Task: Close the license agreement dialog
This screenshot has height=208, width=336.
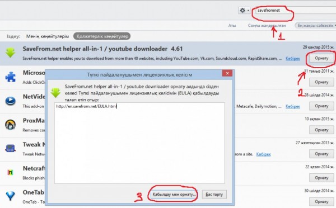Action: pyautogui.click(x=227, y=73)
